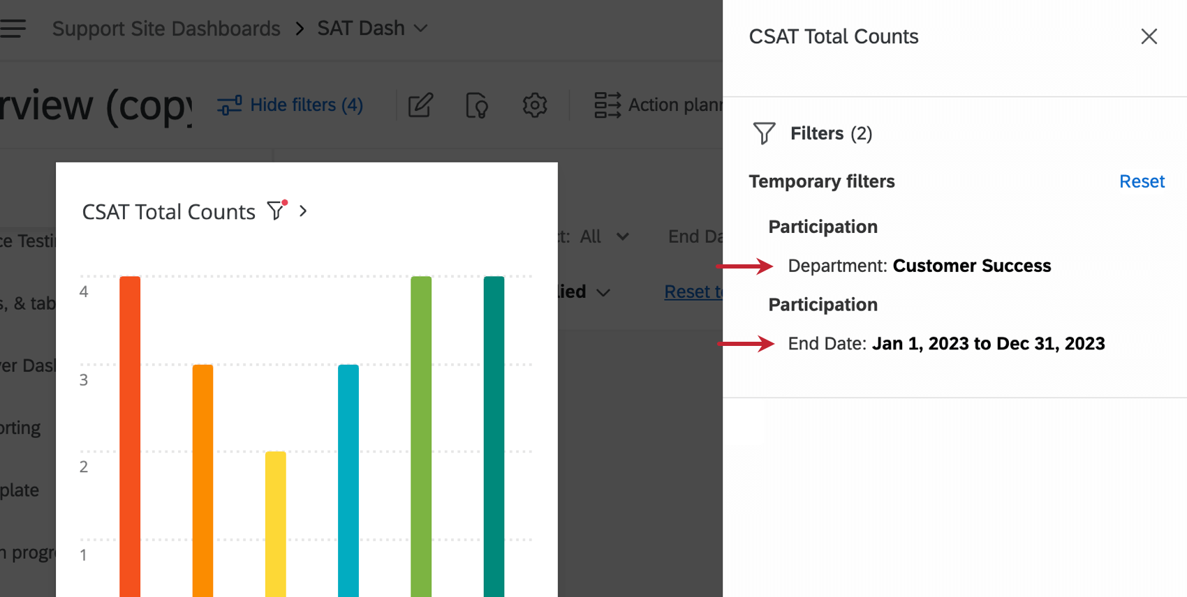
Task: Click the Reset link for temporary filters
Action: [1142, 181]
